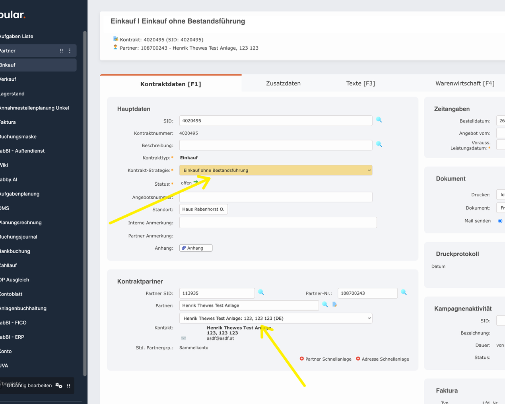Expand the partner address dropdown

pyautogui.click(x=276, y=318)
